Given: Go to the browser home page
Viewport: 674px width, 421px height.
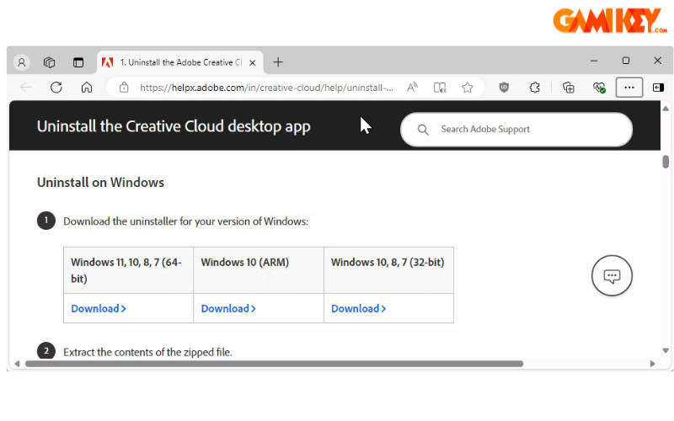Looking at the screenshot, I should click(86, 88).
